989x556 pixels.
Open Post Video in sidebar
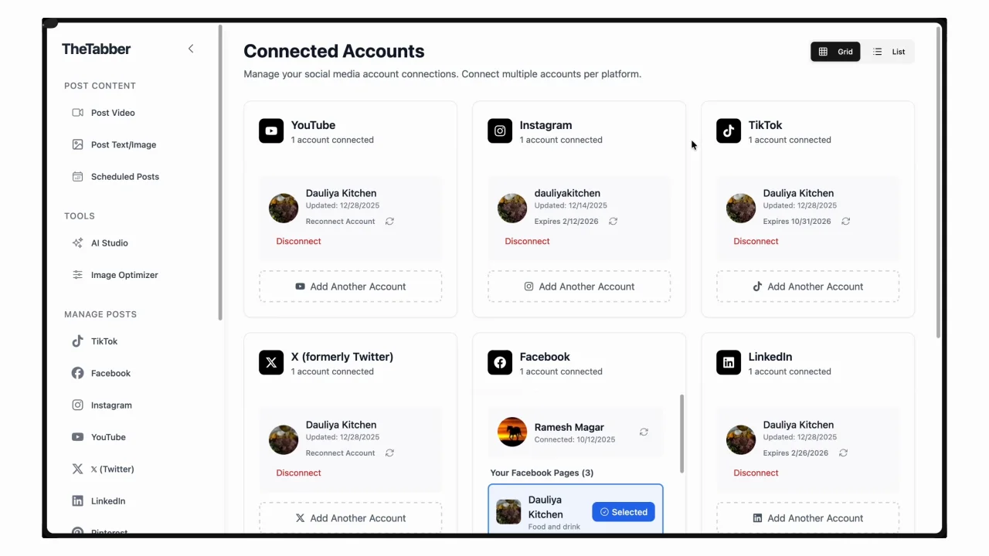click(112, 113)
